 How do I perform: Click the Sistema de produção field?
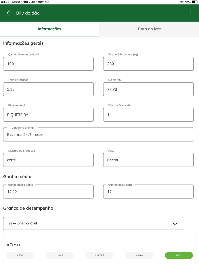click(48, 160)
